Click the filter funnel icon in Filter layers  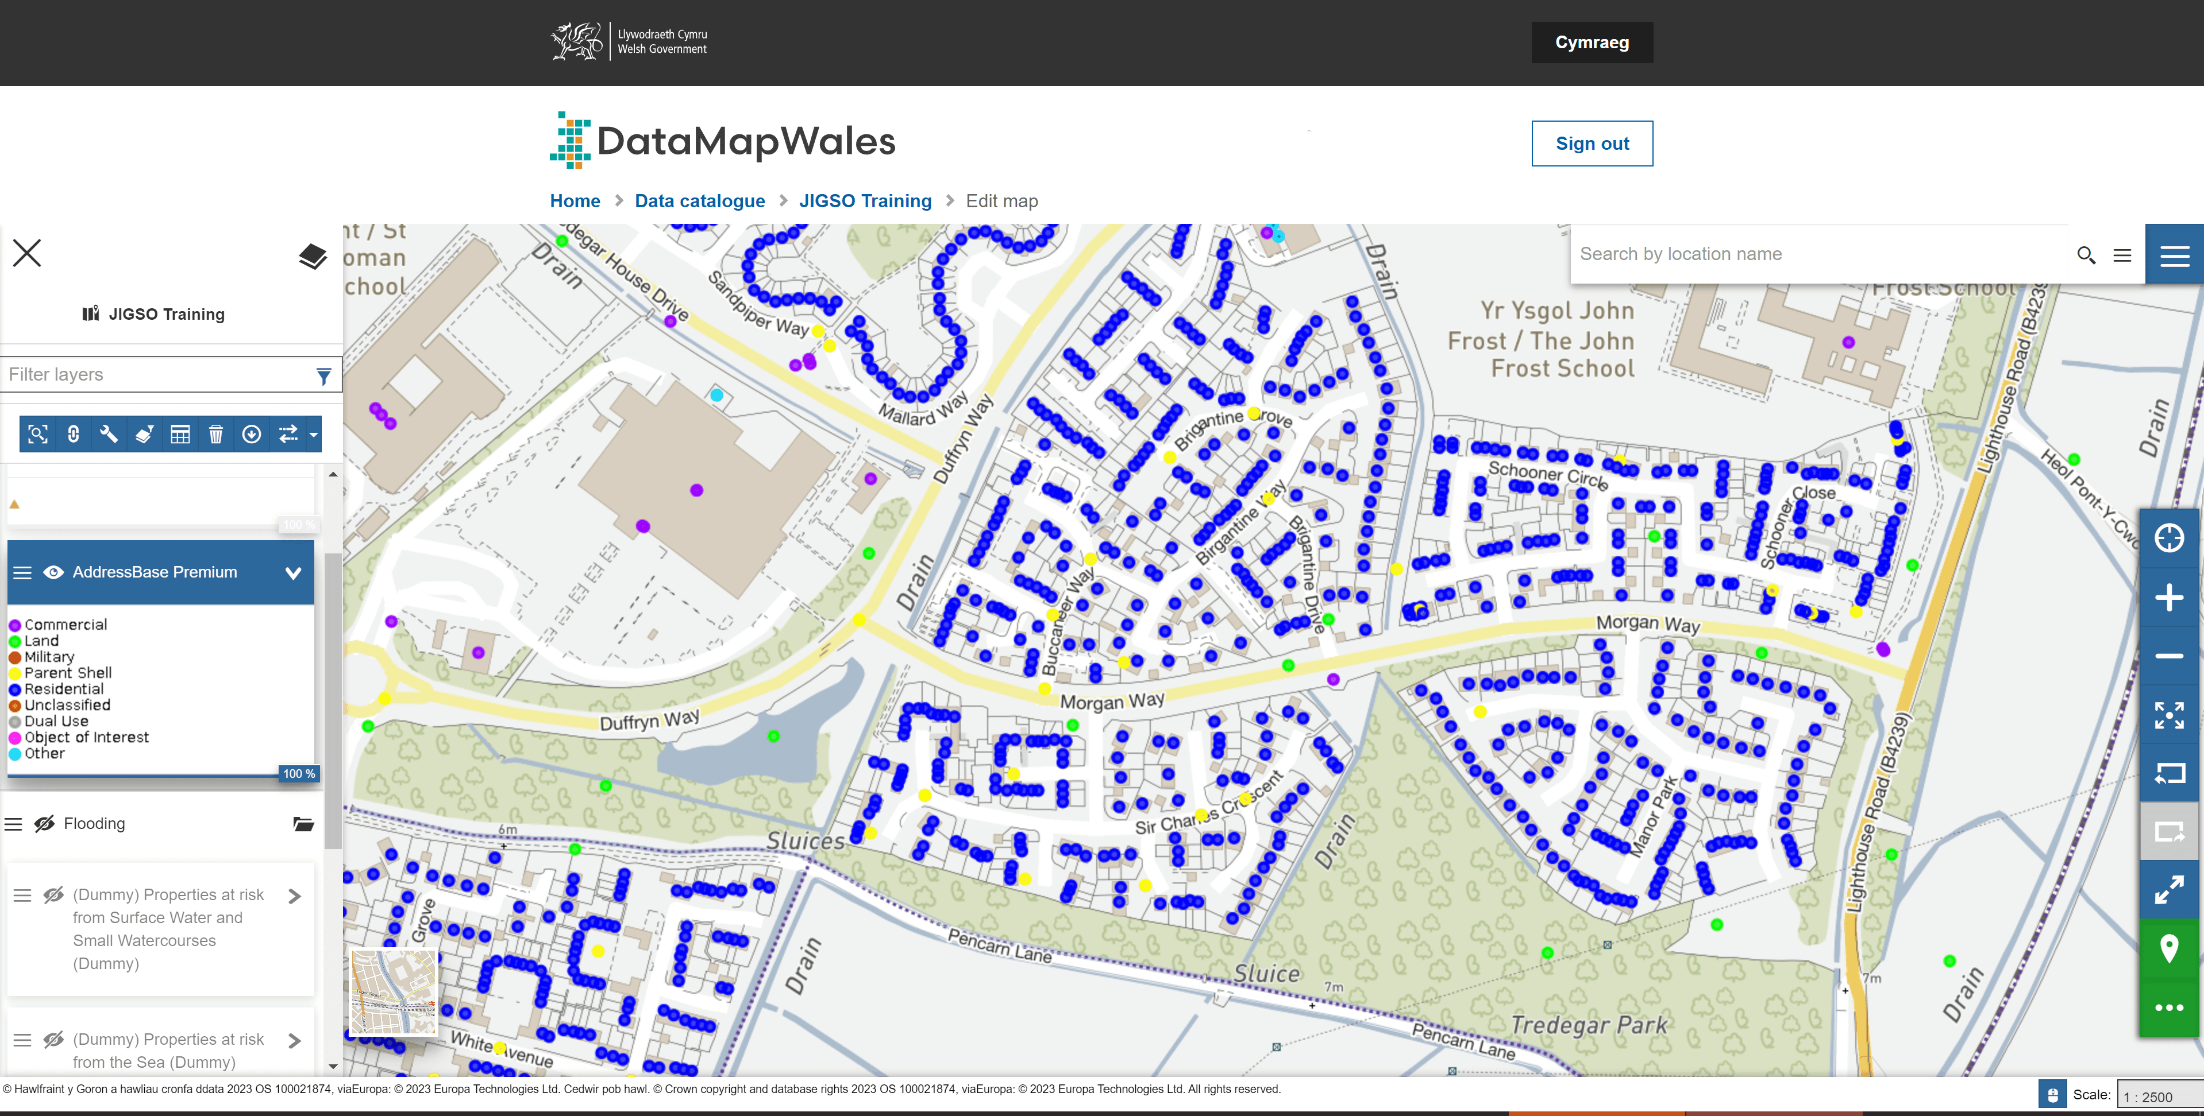click(323, 375)
